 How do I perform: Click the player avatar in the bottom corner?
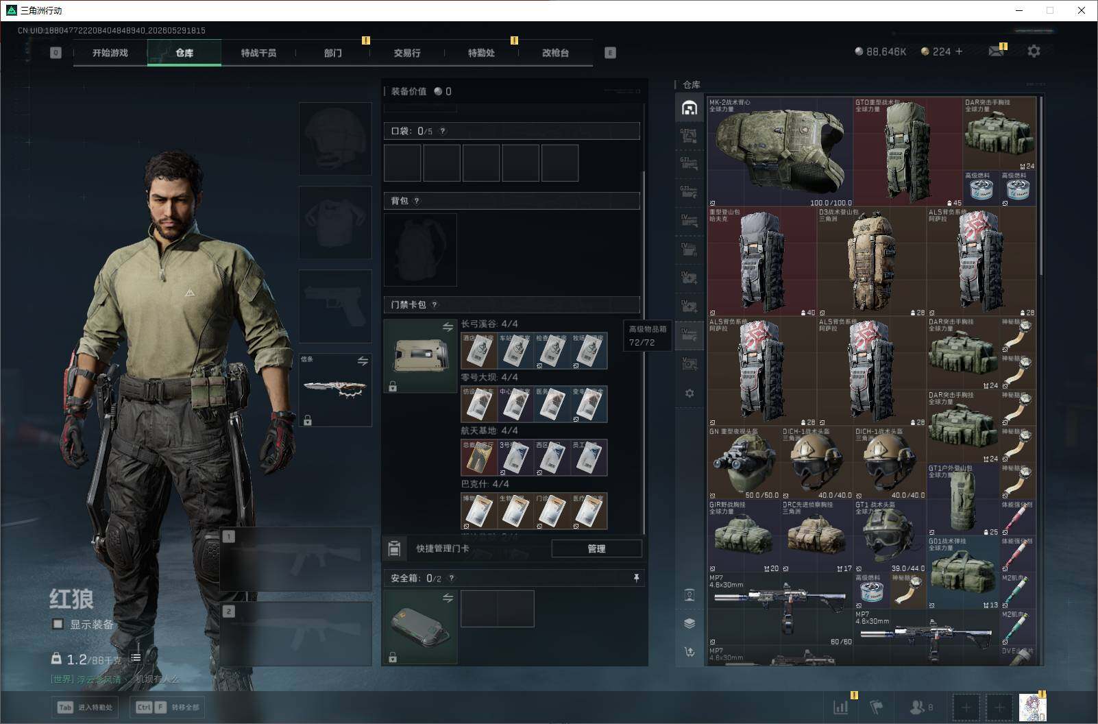pos(1032,707)
